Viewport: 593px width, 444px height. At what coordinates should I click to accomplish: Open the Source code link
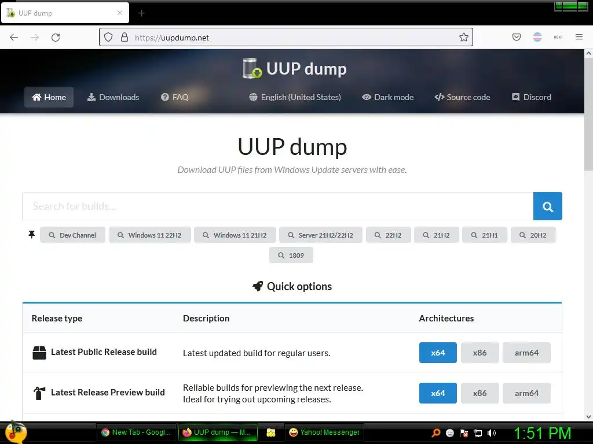coord(462,97)
